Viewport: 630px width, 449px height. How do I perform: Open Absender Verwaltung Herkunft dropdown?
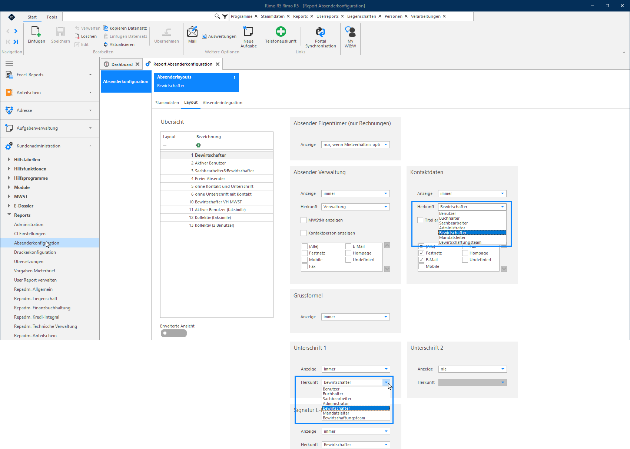386,207
